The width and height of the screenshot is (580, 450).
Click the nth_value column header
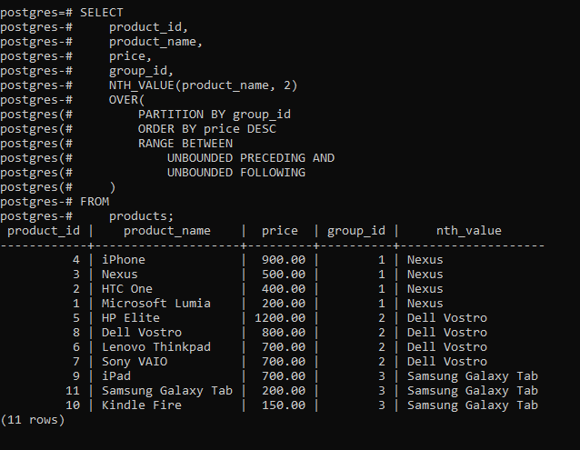469,231
